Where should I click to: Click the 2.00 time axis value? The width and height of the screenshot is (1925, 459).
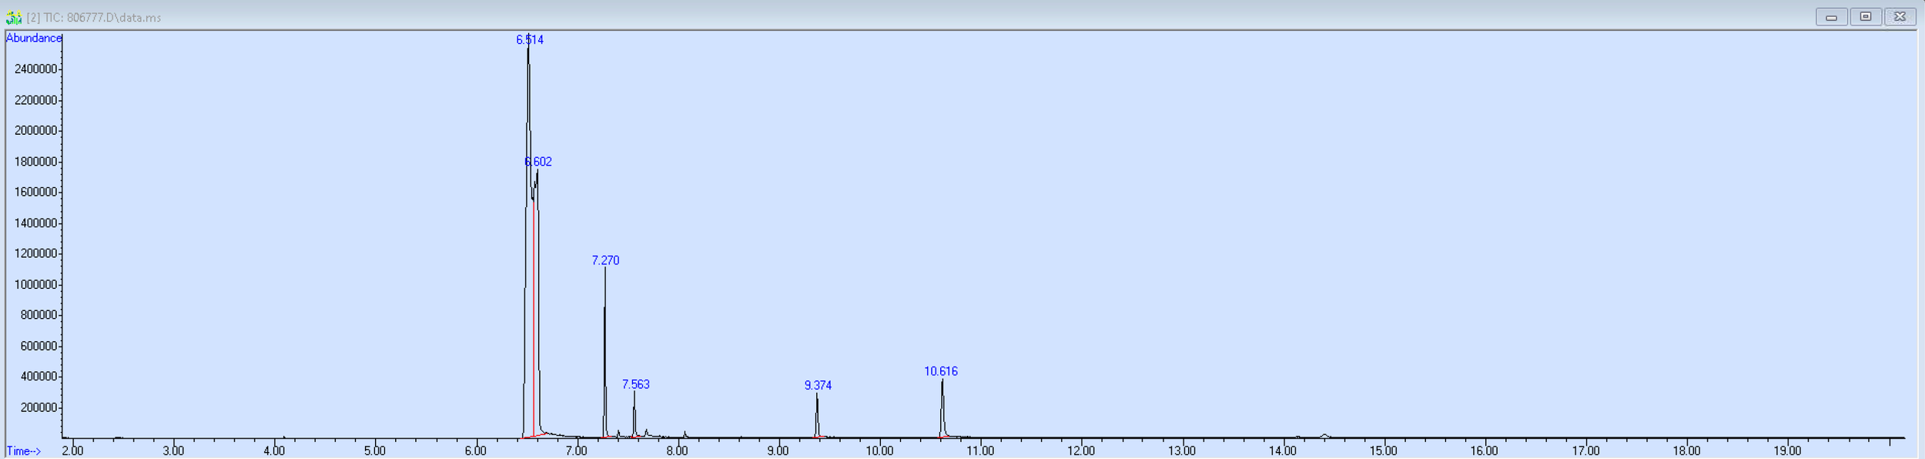[x=72, y=451]
